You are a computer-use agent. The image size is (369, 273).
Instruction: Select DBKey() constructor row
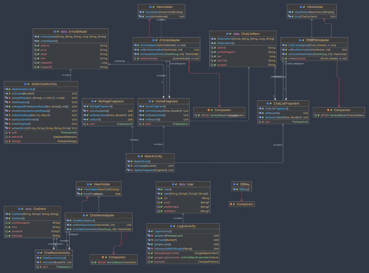(x=242, y=189)
